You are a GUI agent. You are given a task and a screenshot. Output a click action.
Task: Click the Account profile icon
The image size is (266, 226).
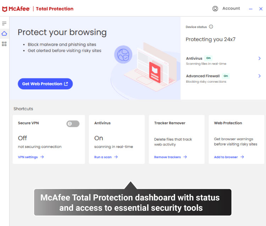[x=215, y=9]
